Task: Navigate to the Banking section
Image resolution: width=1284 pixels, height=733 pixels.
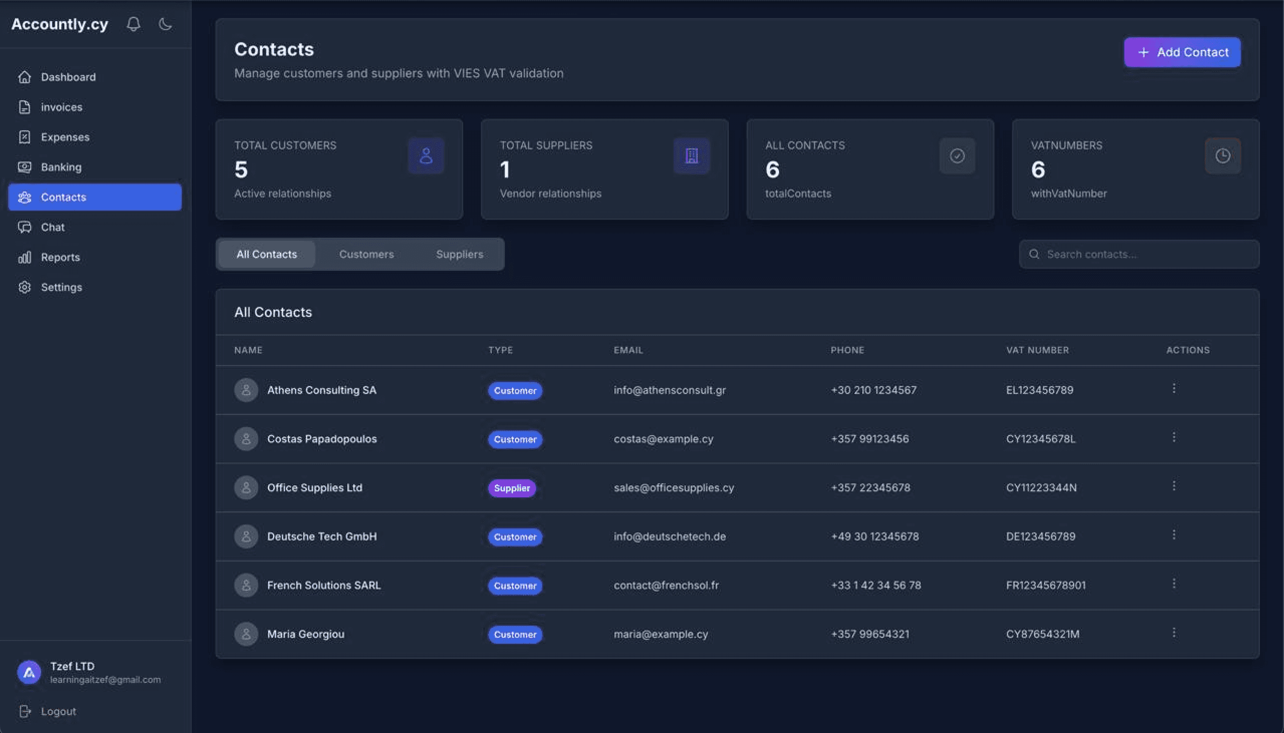Action: tap(61, 167)
